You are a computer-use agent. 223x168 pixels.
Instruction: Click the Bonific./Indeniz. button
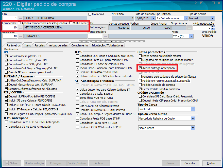(77, 163)
